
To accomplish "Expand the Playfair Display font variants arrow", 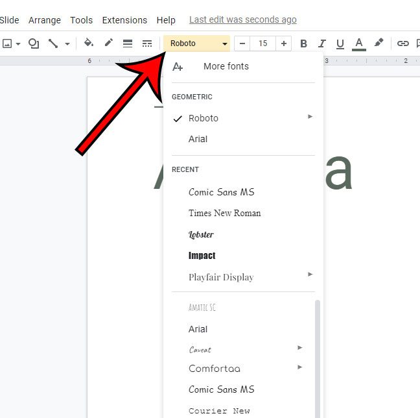I will 310,275.
